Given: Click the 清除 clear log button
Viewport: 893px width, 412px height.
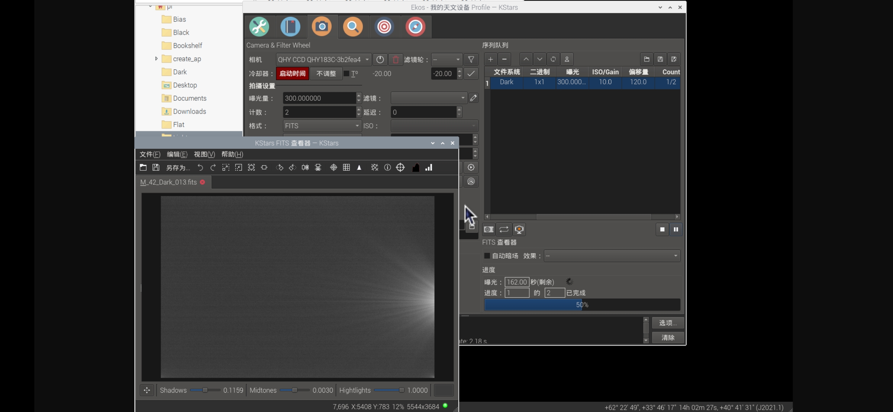Looking at the screenshot, I should (668, 338).
